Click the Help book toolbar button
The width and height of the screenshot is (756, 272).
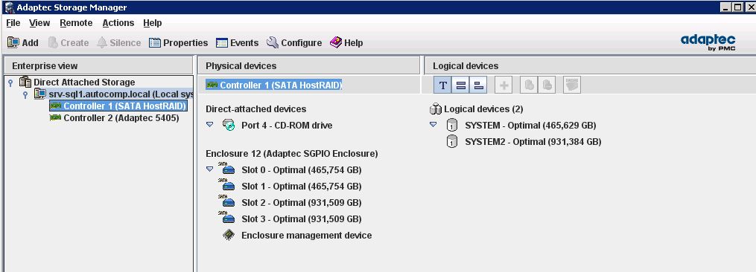tap(346, 43)
